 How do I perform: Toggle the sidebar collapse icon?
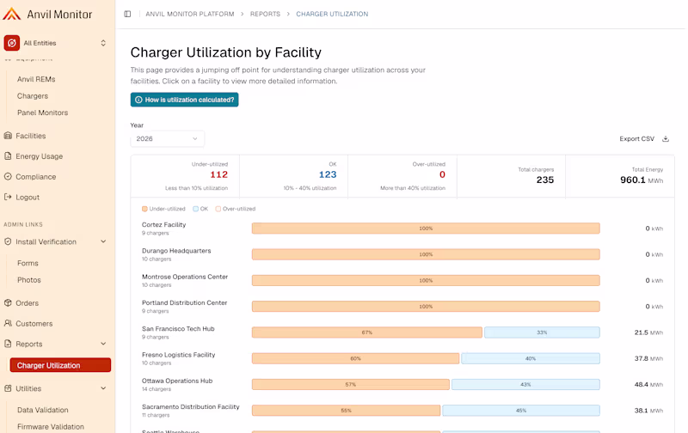coord(127,14)
